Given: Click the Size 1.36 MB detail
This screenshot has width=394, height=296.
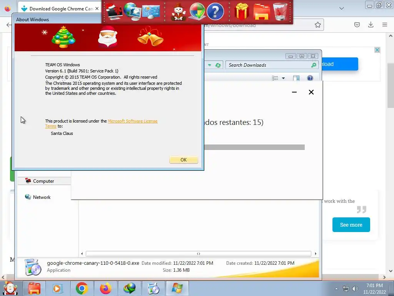Looking at the screenshot, I should [176, 270].
